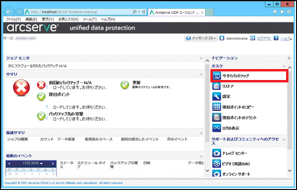Viewport: 297px width, 190px height.
Task: Collapse the ジョブ モニタ panel
Action: tap(201, 58)
